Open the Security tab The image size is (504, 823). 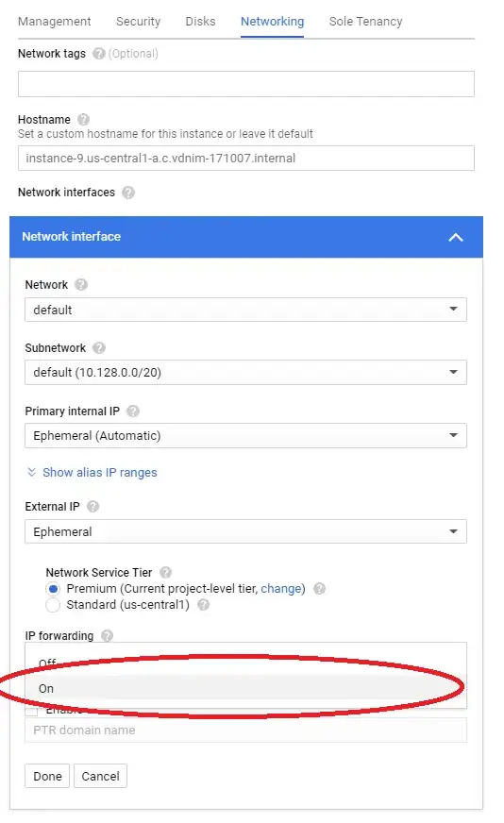[x=138, y=22]
